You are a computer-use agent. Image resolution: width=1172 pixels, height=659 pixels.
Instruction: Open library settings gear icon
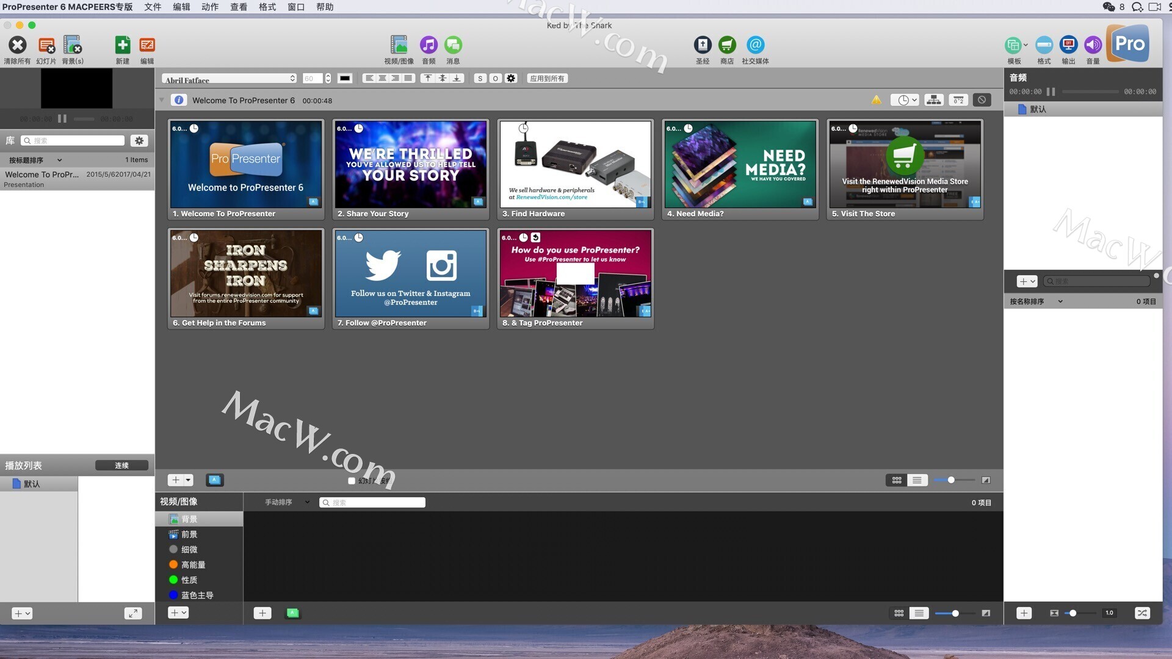click(139, 140)
